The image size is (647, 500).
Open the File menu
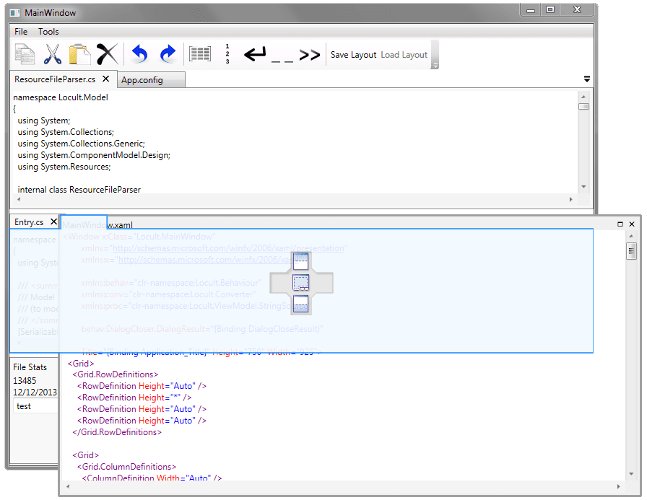tap(21, 32)
